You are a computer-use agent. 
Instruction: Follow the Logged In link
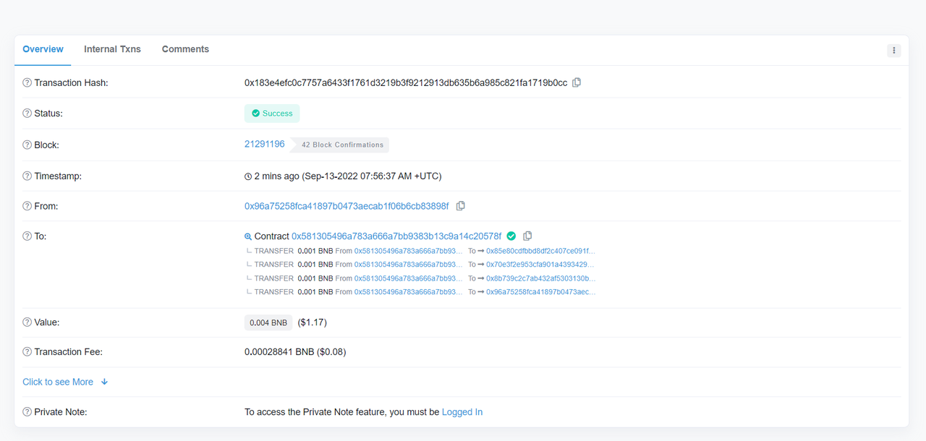[x=462, y=412]
